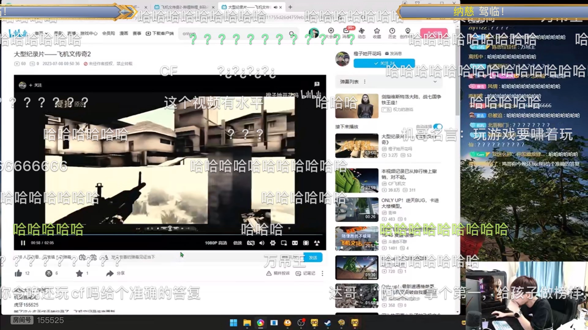Screen dimensions: 588x330
Task: Expand the 弹幕列表 panel chevron
Action: (435, 82)
